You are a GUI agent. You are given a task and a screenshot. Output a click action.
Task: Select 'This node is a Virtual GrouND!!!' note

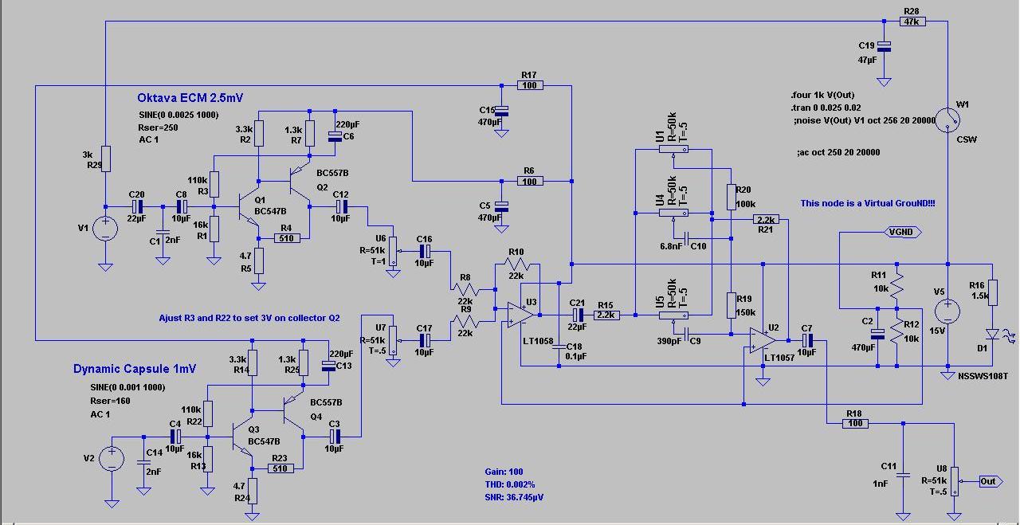(x=868, y=204)
